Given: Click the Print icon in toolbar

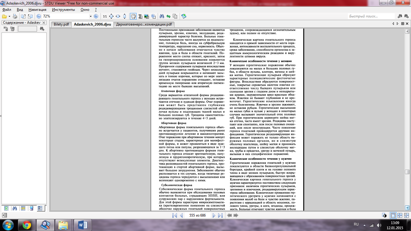Looking at the screenshot, I should click(15, 16).
